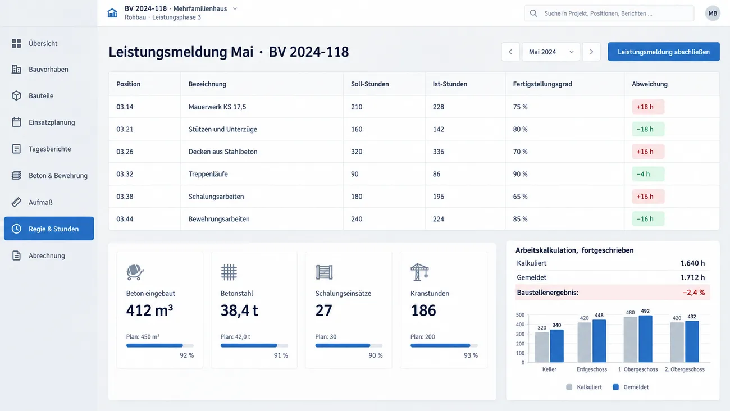Click the Bauteile cube icon
730x411 pixels.
tap(16, 96)
